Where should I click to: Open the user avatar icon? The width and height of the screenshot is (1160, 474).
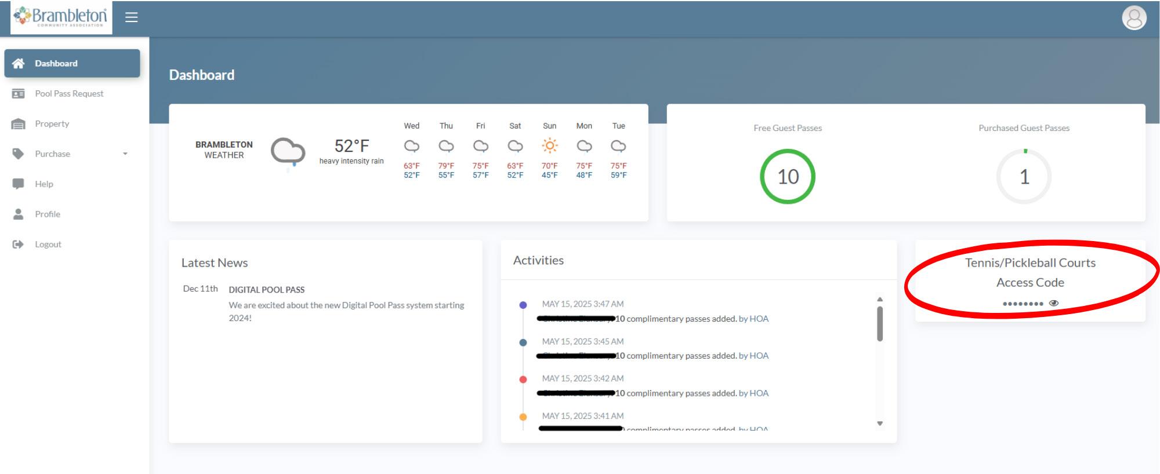pos(1134,17)
